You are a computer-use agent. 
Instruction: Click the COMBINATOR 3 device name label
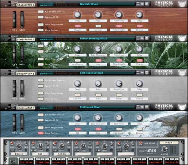[x=26, y=74]
